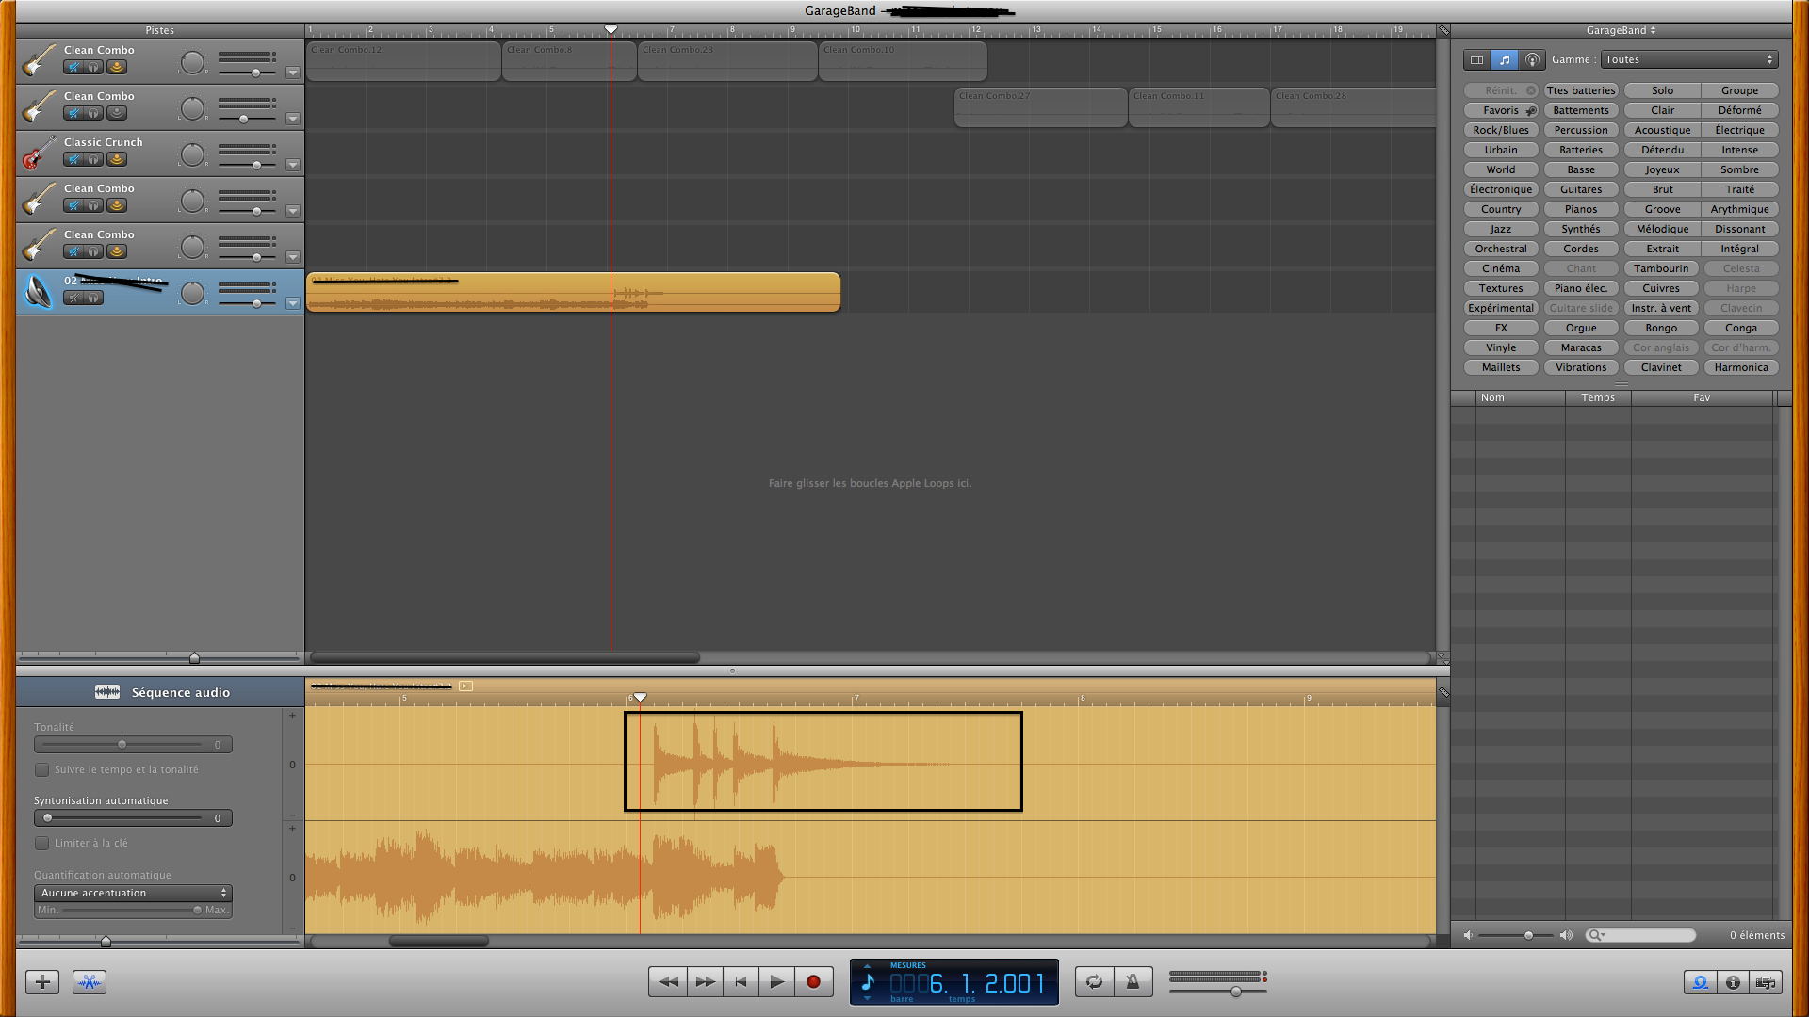Screen dimensions: 1809x1017
Task: Select the Guitares loop category
Action: coord(1580,189)
